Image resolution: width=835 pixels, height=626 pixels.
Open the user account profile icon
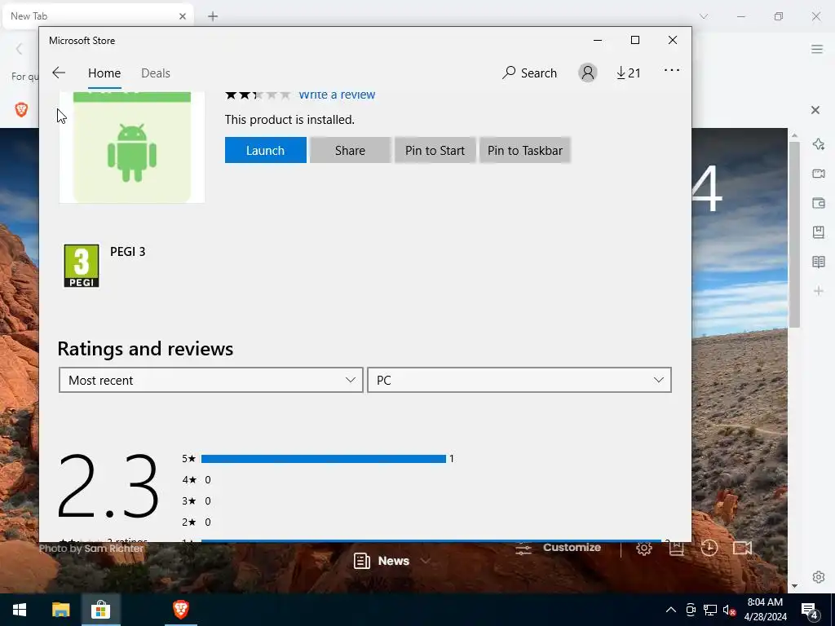point(588,73)
